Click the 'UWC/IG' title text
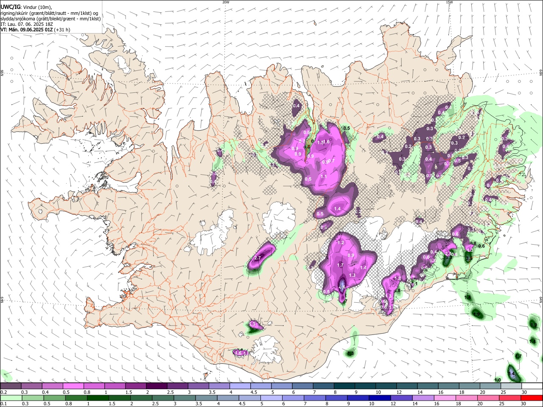543x407 pixels. coord(10,7)
